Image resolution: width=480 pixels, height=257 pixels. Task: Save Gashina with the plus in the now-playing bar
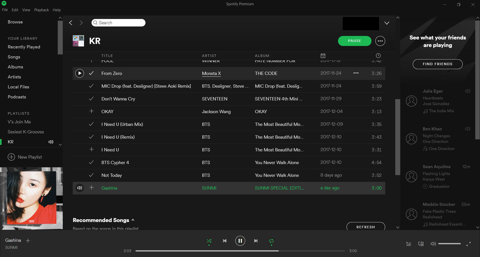[x=28, y=241]
